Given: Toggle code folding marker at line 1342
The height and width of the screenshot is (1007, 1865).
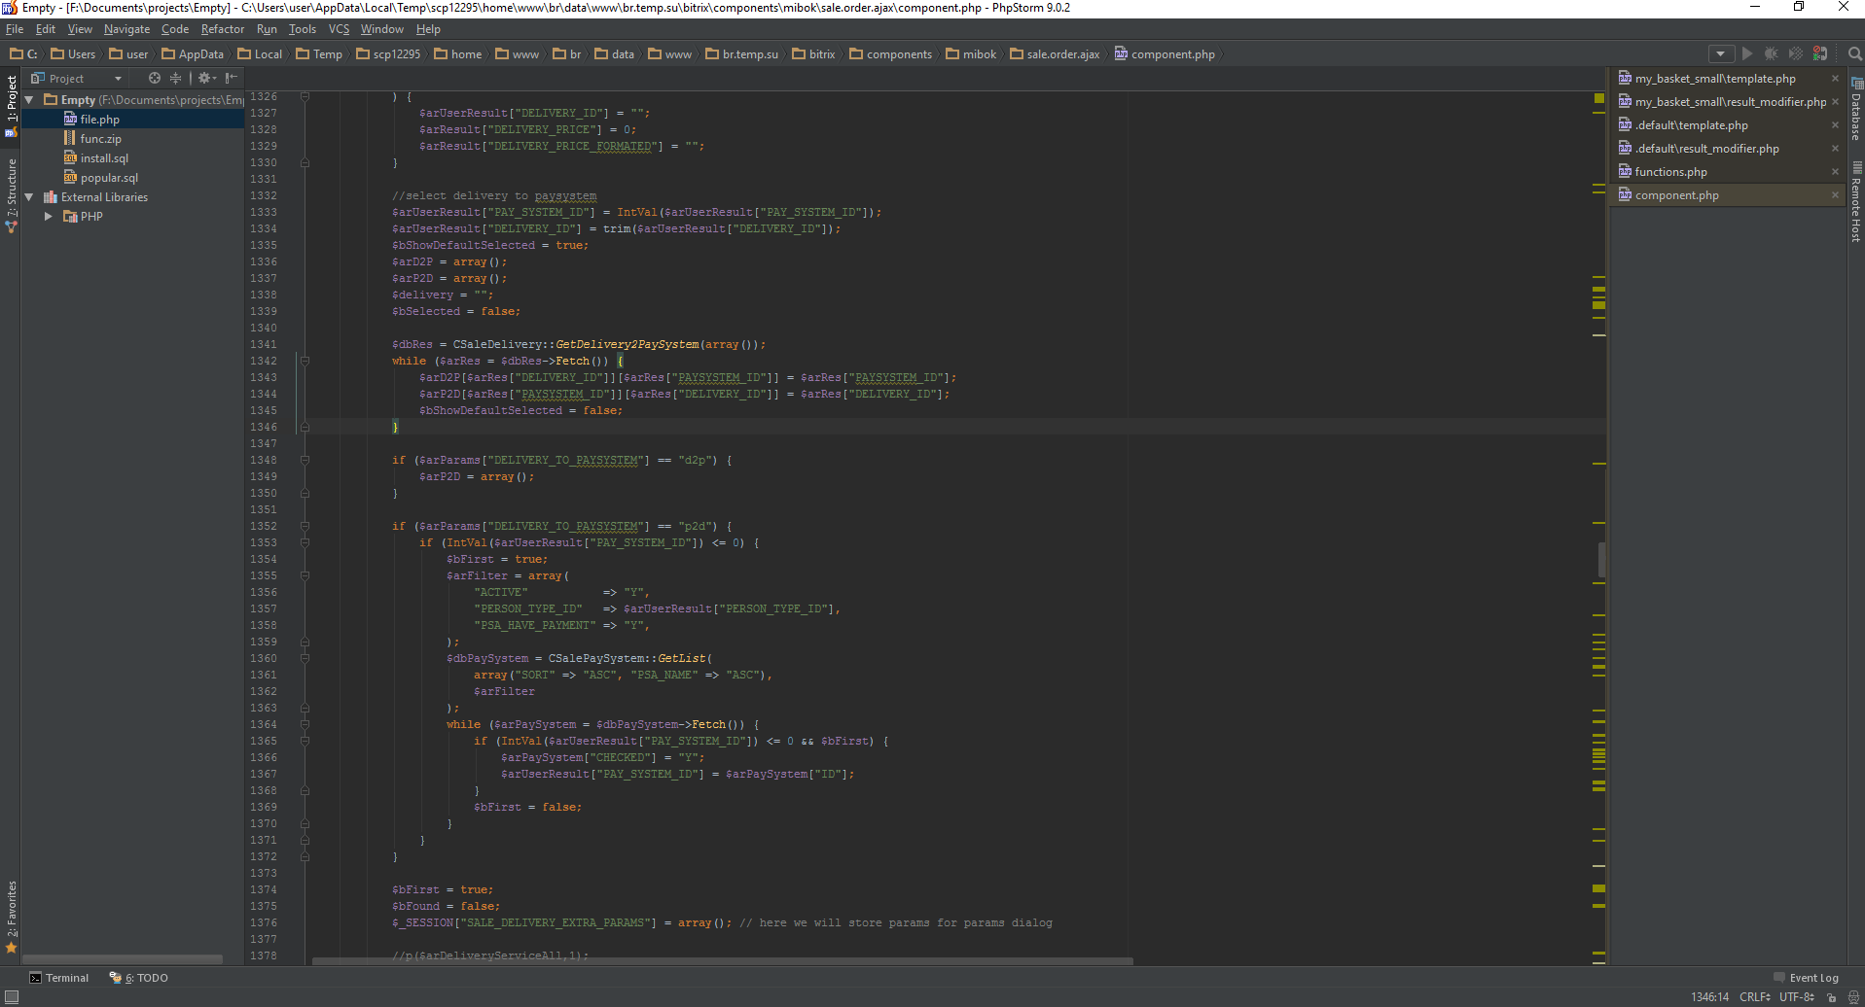Looking at the screenshot, I should [305, 361].
